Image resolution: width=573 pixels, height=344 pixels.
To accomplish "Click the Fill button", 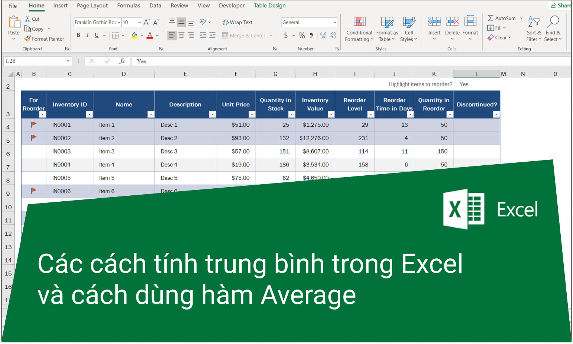I will pos(497,28).
